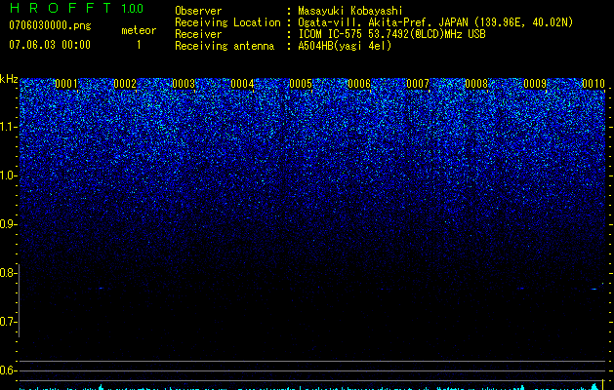Click the 0.9 kHz axis label
The image size is (614, 390).
pyautogui.click(x=8, y=224)
